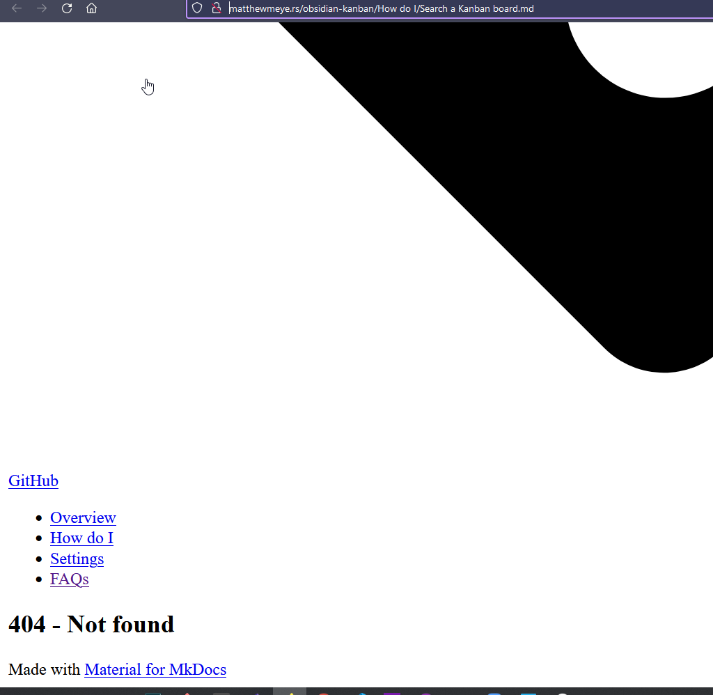
Task: Reload the current page
Action: 66,8
